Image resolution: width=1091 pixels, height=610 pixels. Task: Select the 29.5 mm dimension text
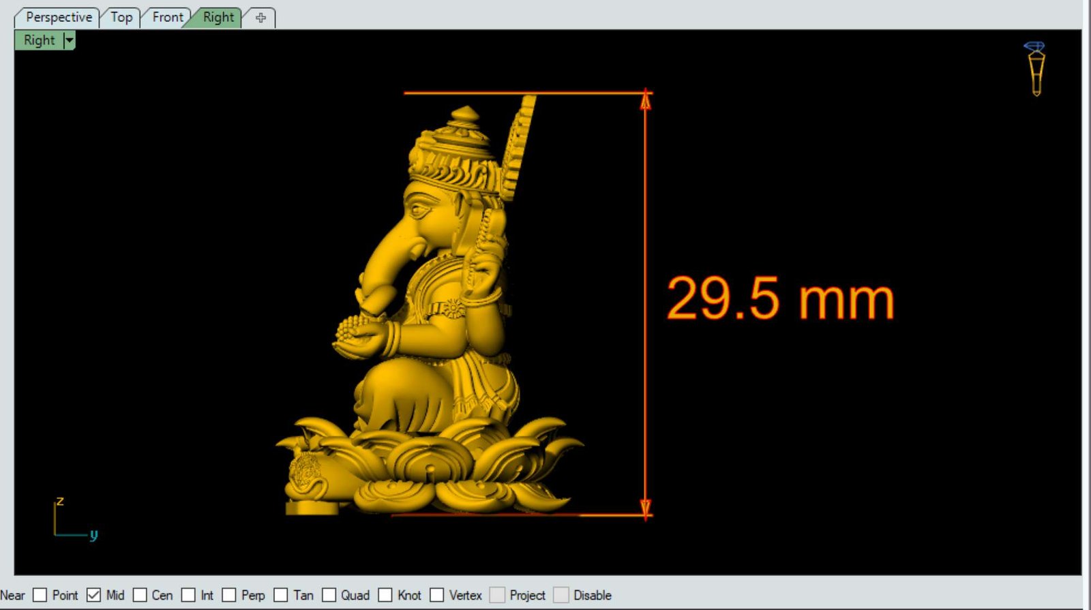779,299
